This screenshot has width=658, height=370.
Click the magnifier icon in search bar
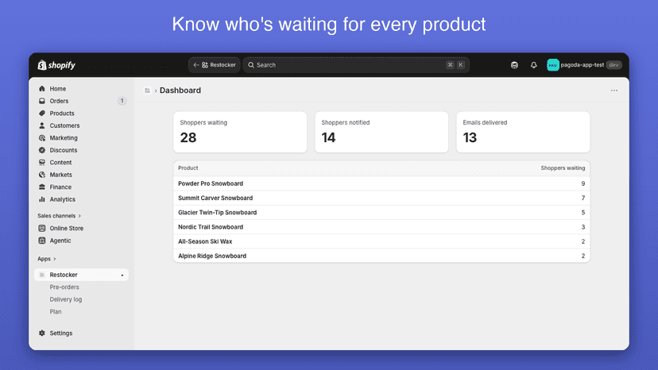click(x=251, y=65)
